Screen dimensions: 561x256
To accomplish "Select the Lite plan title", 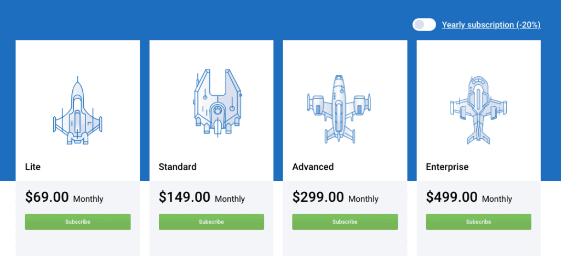I will (x=33, y=167).
